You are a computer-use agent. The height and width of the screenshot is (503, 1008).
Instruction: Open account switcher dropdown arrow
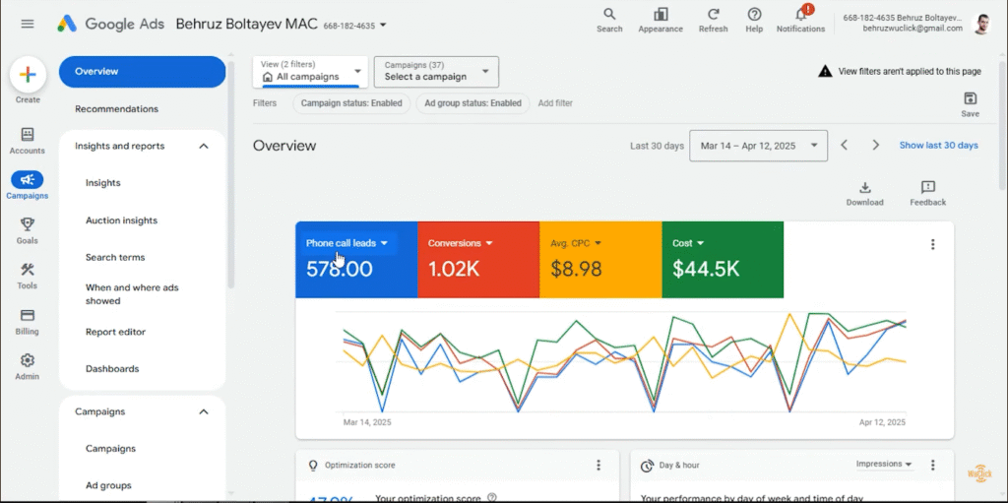tap(383, 26)
